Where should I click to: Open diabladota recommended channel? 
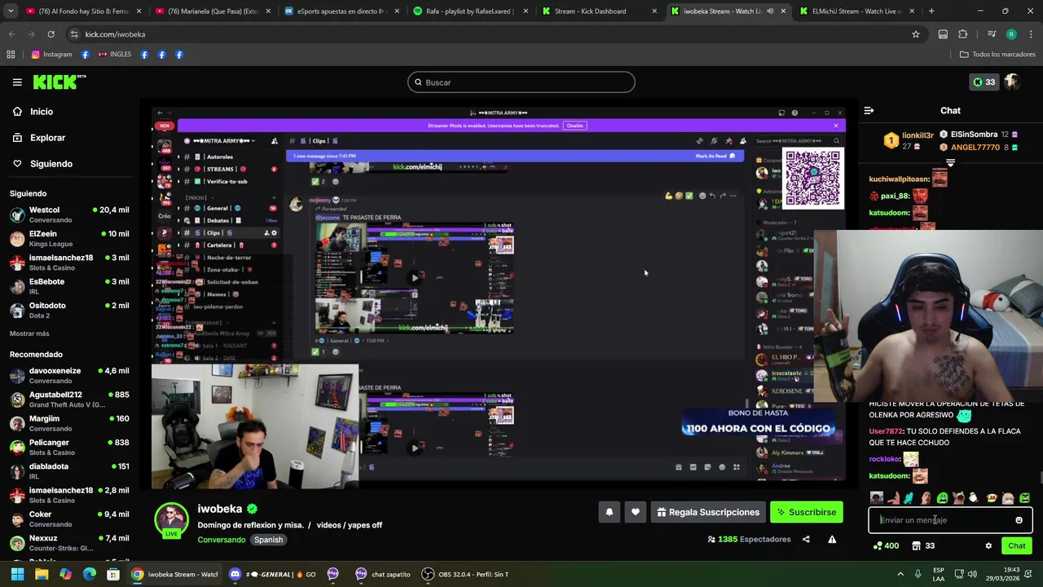tap(69, 470)
